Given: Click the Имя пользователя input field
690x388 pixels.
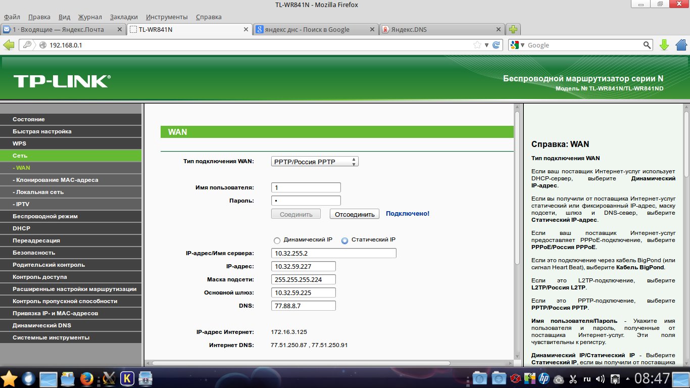Looking at the screenshot, I should tap(306, 187).
